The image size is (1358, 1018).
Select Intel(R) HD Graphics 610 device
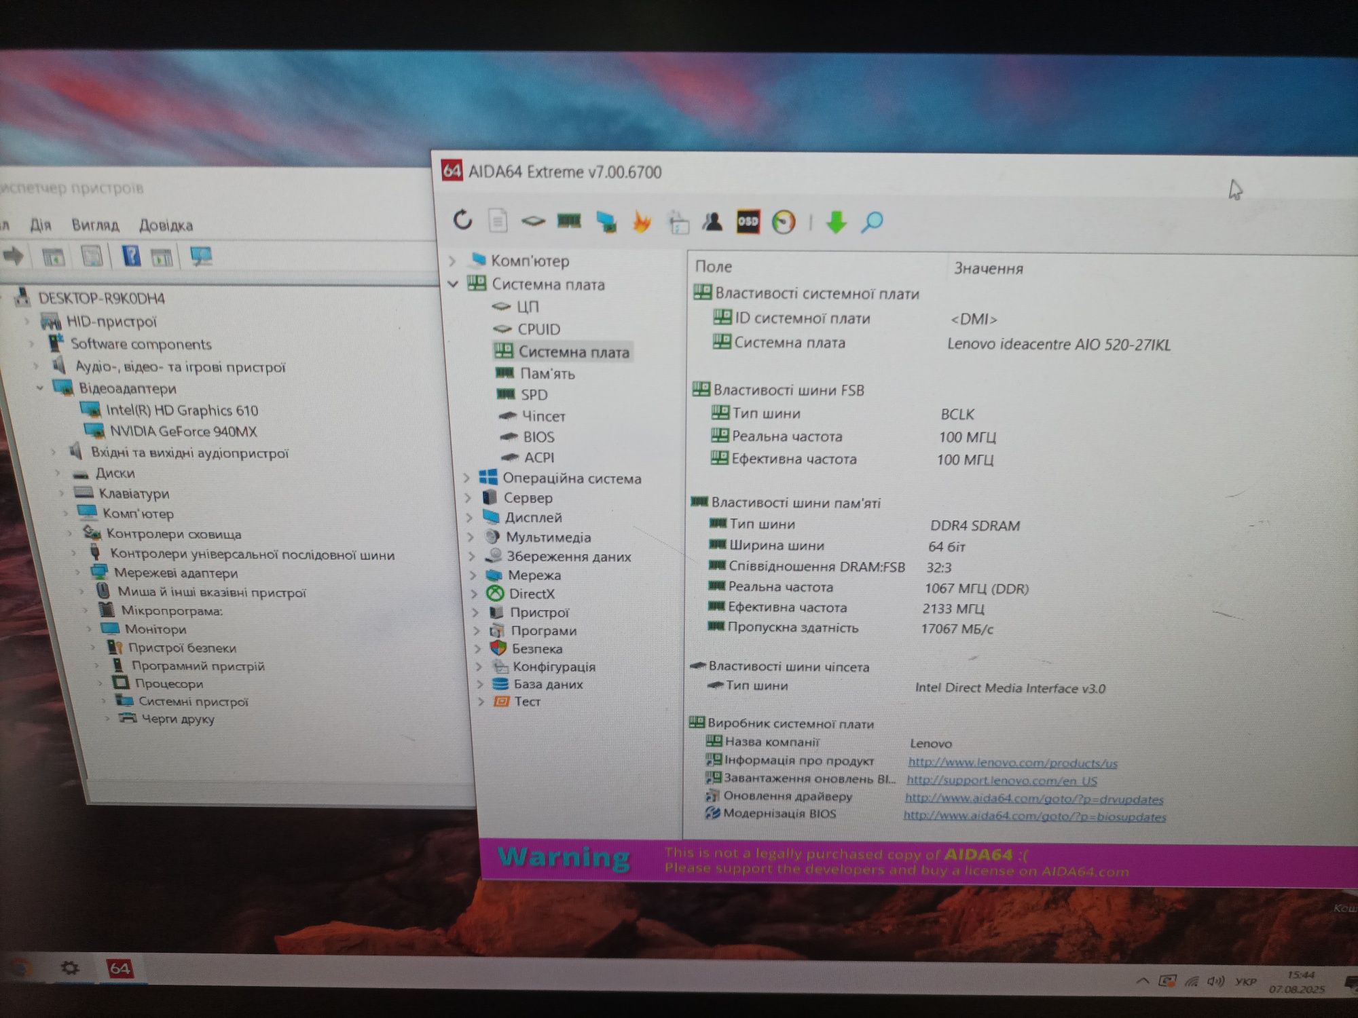(182, 410)
